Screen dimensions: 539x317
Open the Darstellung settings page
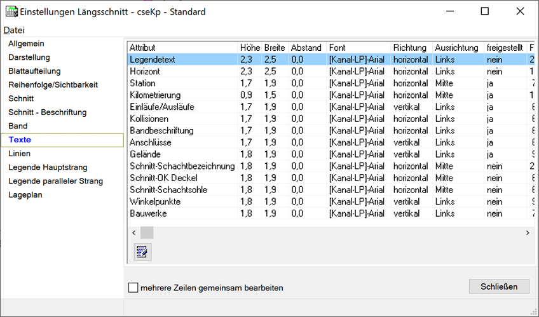29,57
